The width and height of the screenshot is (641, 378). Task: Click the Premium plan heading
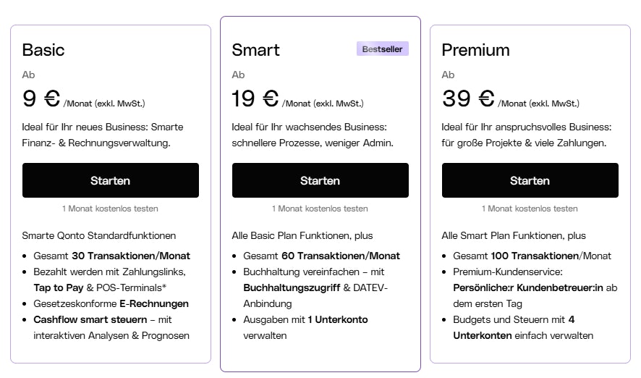tap(475, 50)
